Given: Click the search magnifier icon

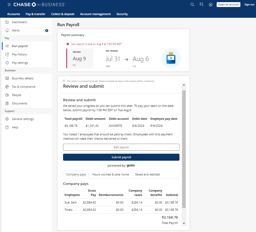Looking at the screenshot, I should pyautogui.click(x=192, y=5).
